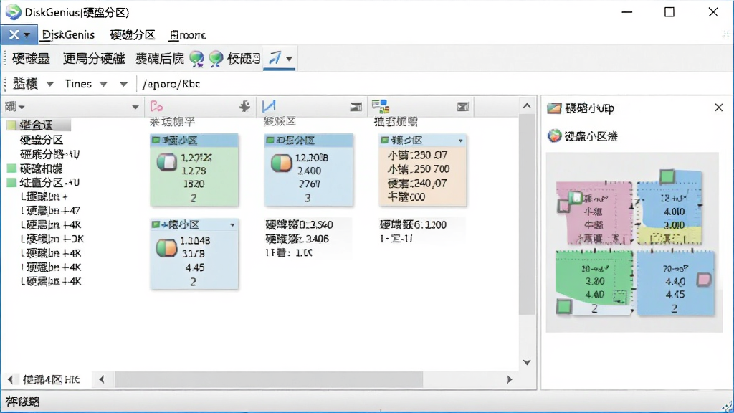This screenshot has width=734, height=413.
Task: Open the unlabeled dropdown arrow before the path field
Action: (x=123, y=85)
